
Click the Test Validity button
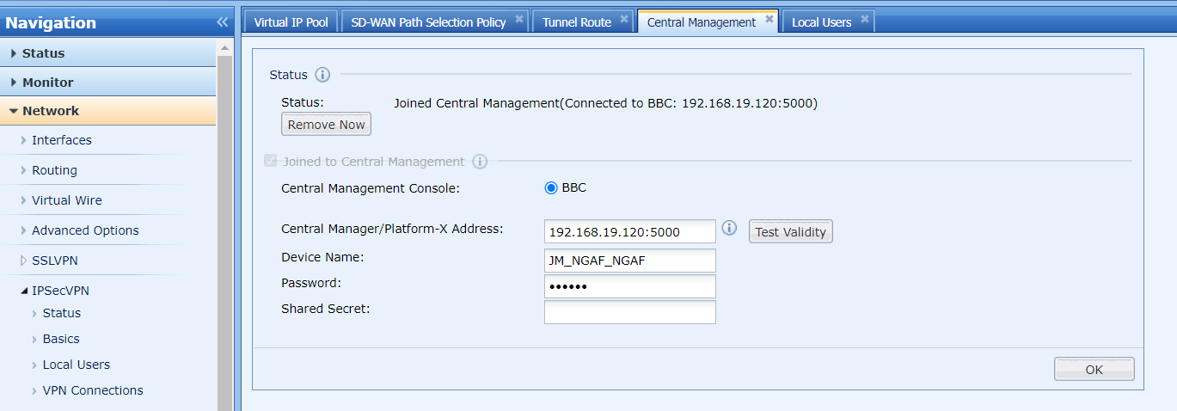click(790, 231)
